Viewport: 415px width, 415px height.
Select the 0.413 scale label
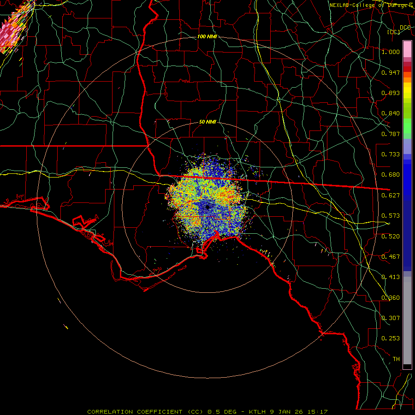(x=391, y=277)
